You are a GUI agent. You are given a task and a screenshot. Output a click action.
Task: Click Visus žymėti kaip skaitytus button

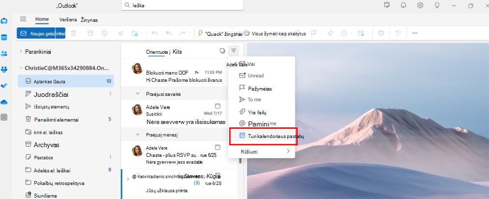275,33
